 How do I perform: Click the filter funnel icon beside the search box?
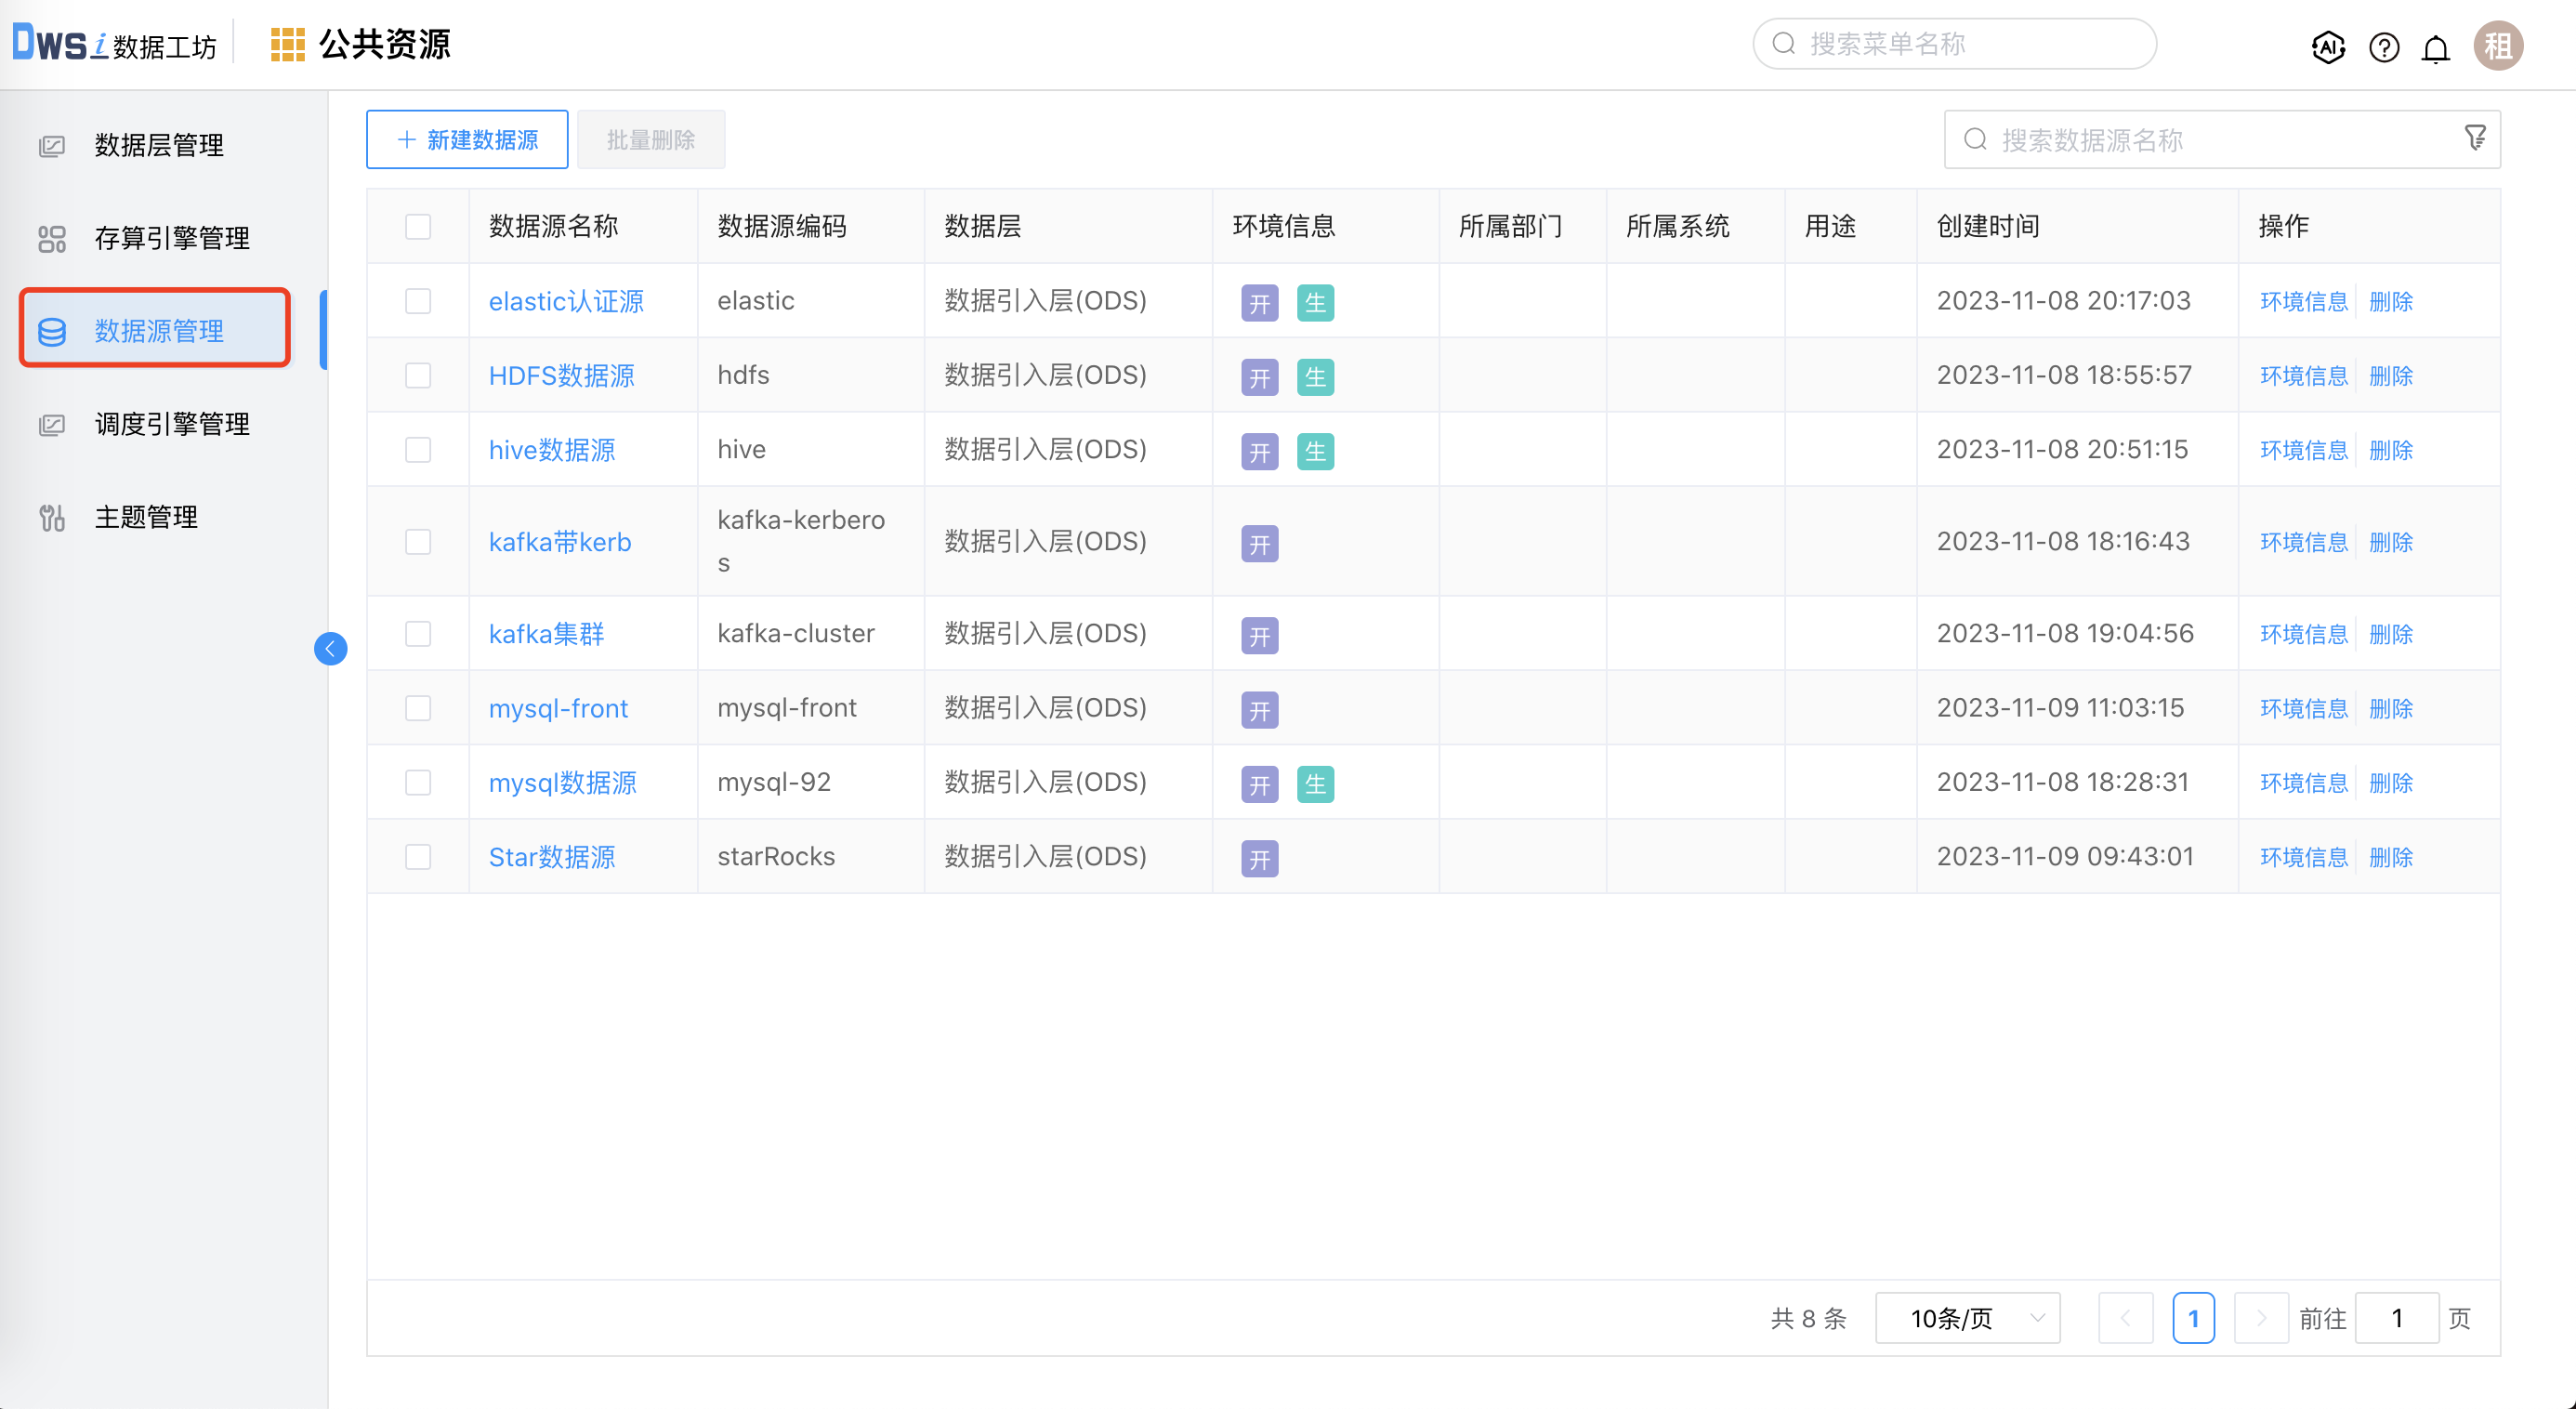(2474, 138)
